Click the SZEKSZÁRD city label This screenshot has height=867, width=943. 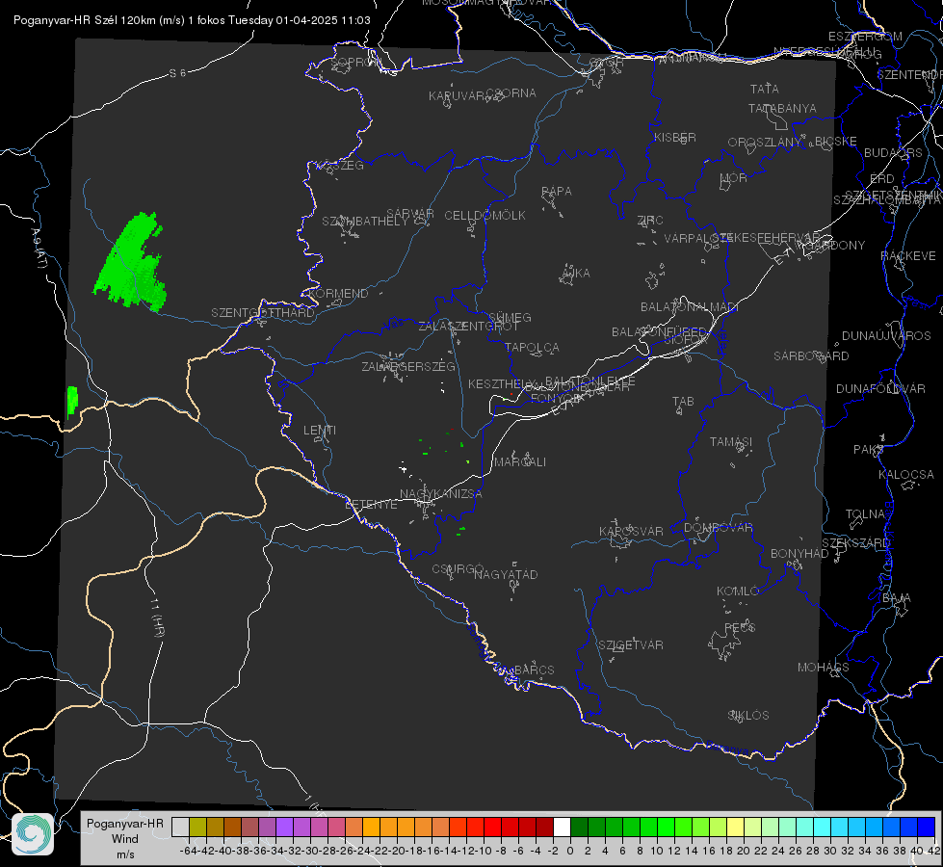point(855,543)
